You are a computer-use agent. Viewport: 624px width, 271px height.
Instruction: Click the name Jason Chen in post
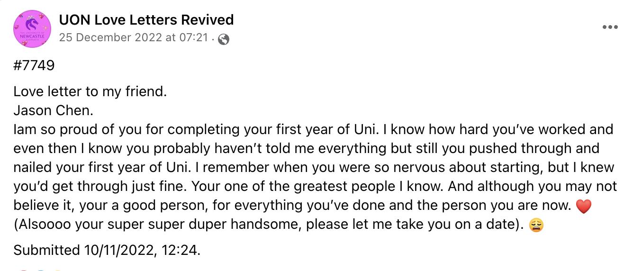click(x=54, y=110)
